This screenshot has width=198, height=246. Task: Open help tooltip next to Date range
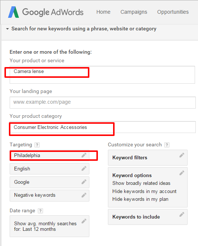tap(40, 211)
